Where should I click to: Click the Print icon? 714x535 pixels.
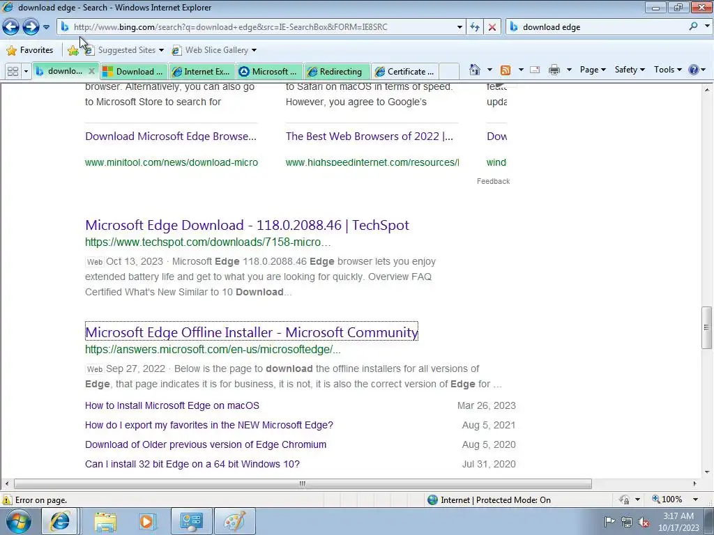point(554,70)
